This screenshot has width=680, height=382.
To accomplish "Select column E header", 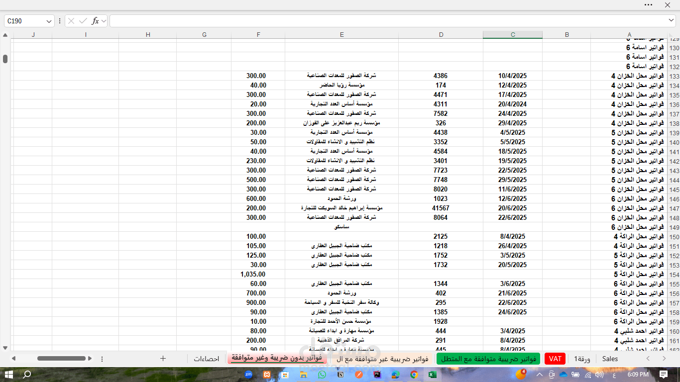I will [342, 35].
